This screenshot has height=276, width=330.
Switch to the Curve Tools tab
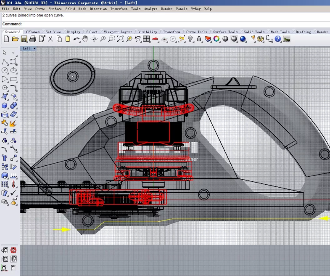(x=196, y=32)
